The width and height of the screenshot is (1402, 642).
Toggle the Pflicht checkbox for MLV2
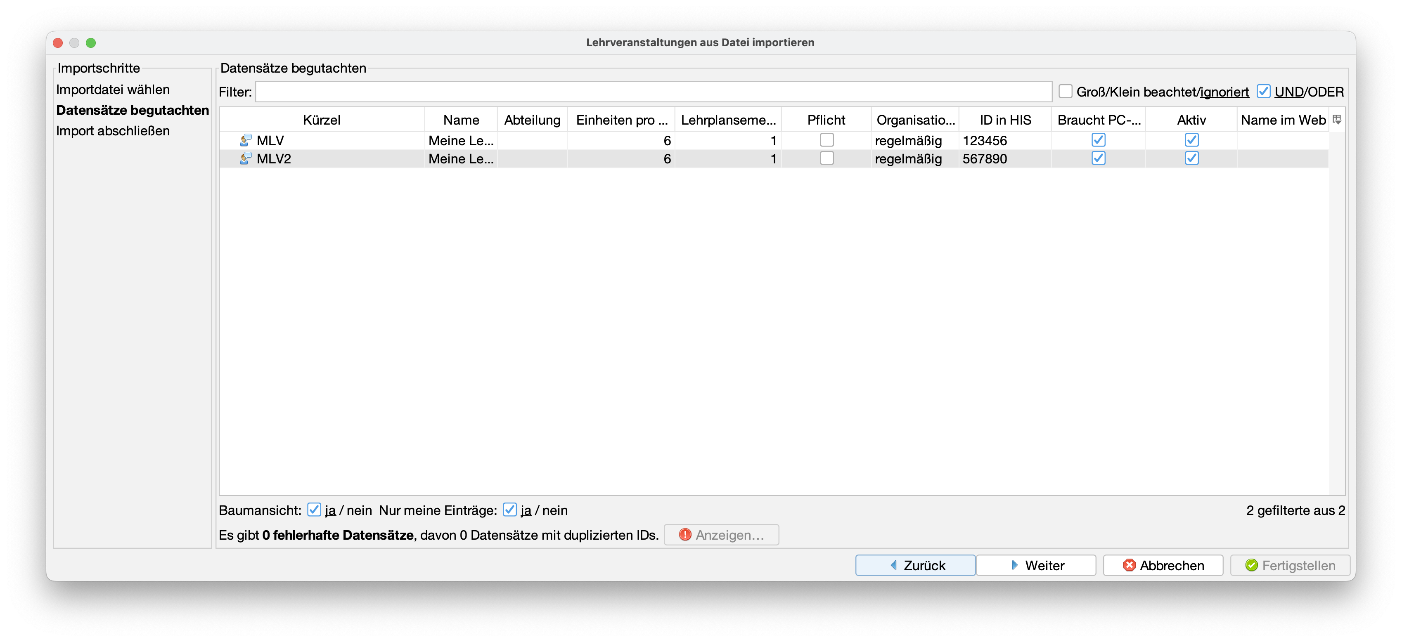826,158
